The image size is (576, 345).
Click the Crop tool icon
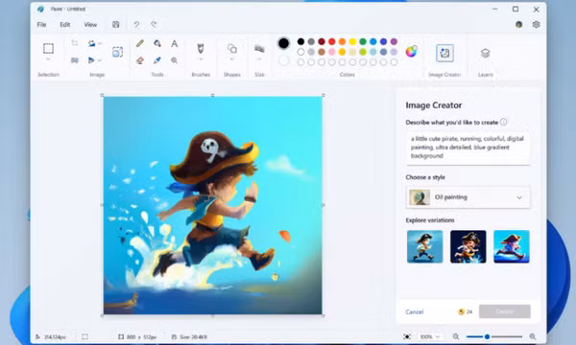pos(75,43)
